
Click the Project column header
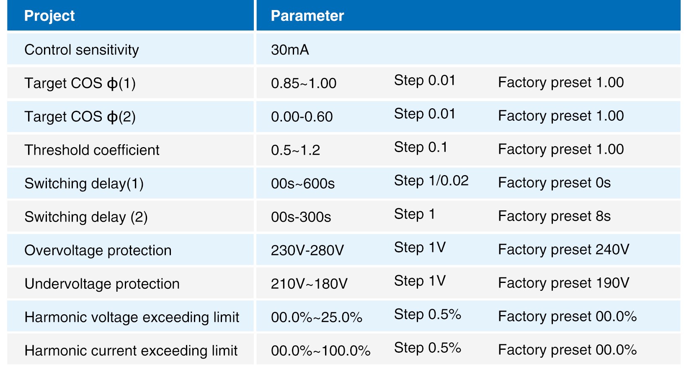click(49, 16)
